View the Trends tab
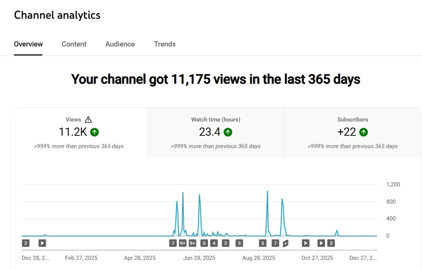The width and height of the screenshot is (422, 270). pos(165,44)
